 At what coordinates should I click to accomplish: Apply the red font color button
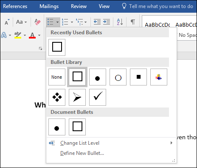[32, 35]
